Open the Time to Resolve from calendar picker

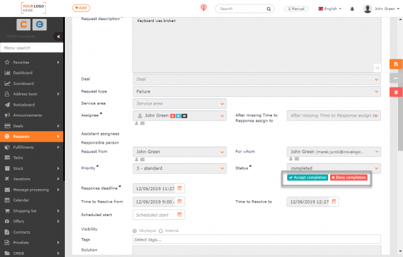tap(179, 201)
